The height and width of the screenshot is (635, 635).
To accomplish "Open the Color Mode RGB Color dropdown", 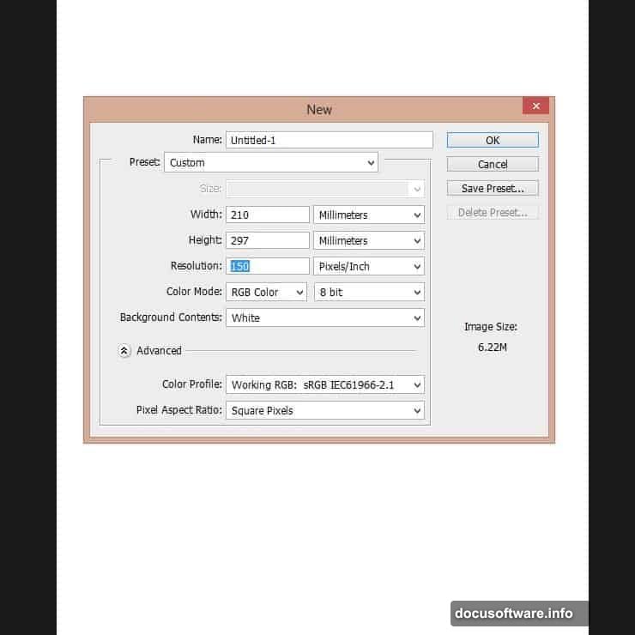I will point(266,292).
